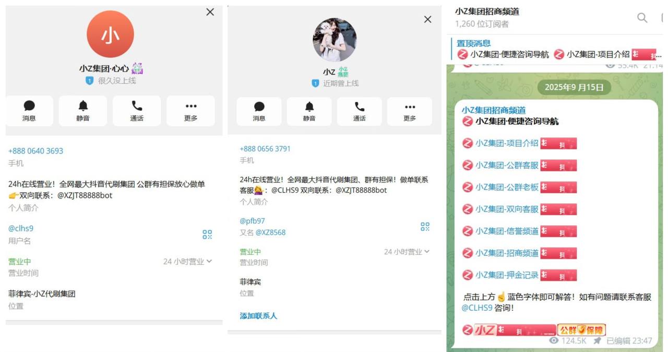
Task: Click location 菲律宾 on 小Z profile
Action: (250, 281)
